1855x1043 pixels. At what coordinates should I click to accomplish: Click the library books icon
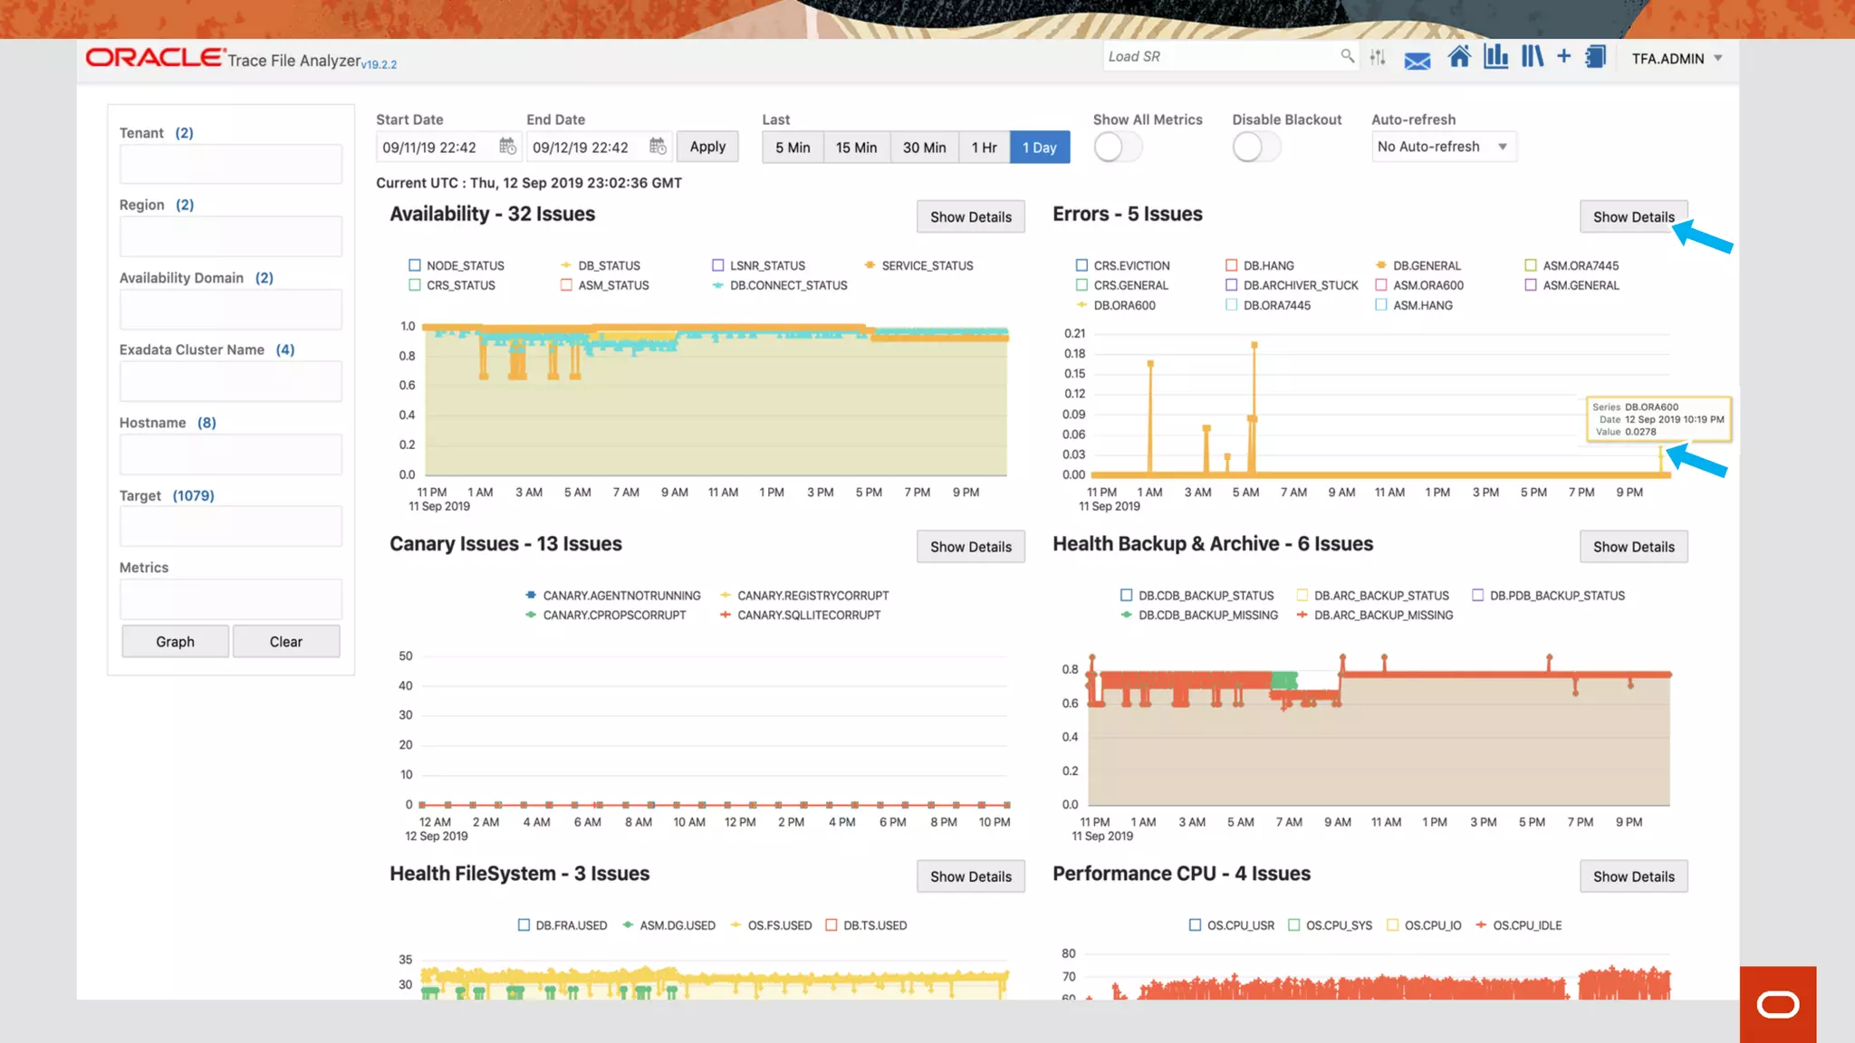1532,57
